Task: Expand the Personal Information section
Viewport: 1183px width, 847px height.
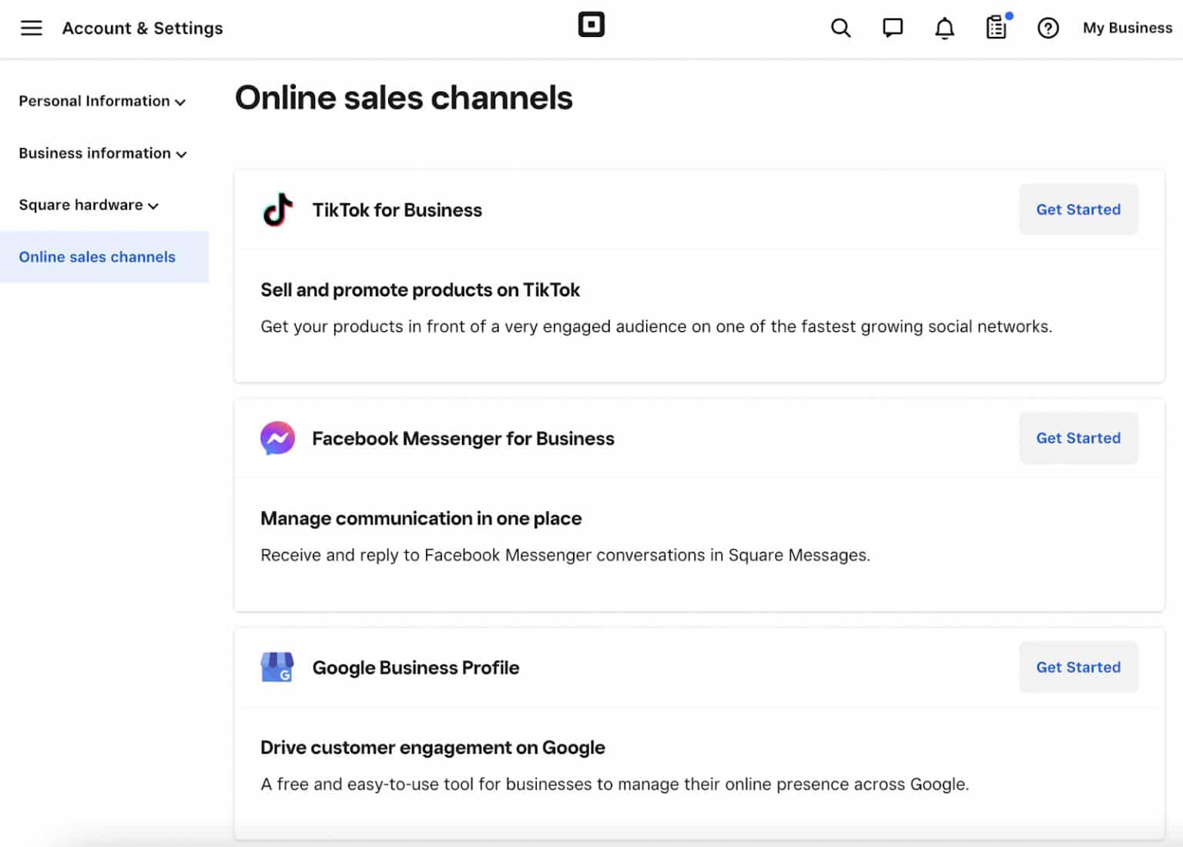Action: point(101,101)
